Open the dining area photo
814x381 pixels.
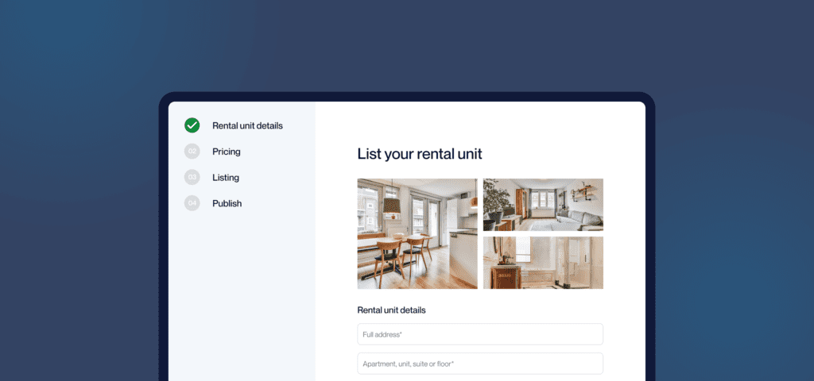(417, 234)
